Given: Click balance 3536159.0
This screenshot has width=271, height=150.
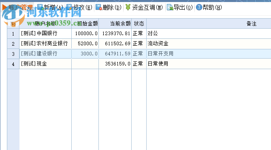Looking at the screenshot, I should tap(117, 64).
